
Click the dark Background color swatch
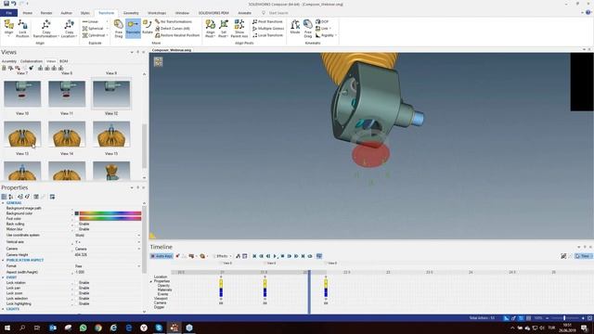(76, 213)
